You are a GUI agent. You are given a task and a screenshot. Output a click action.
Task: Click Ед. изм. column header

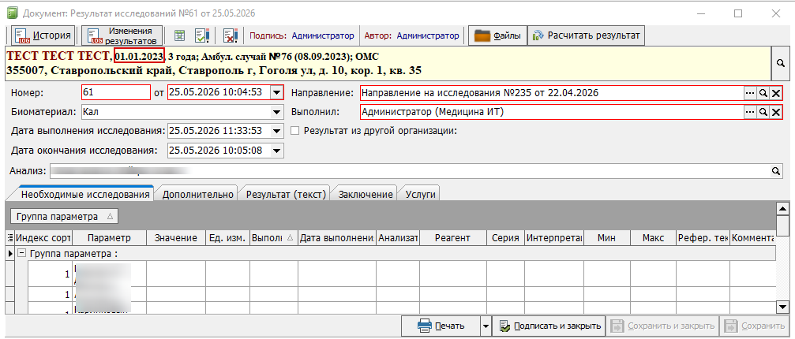[227, 238]
